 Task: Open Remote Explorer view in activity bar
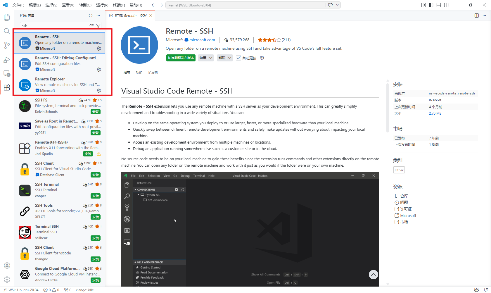pos(7,73)
